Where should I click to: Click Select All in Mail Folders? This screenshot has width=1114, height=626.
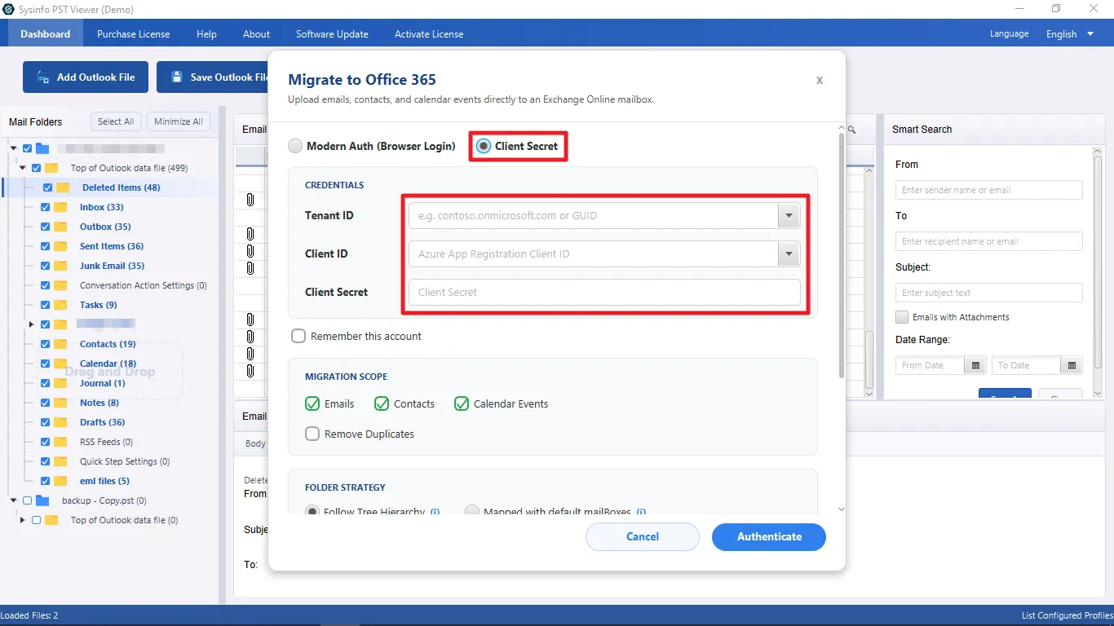[116, 121]
